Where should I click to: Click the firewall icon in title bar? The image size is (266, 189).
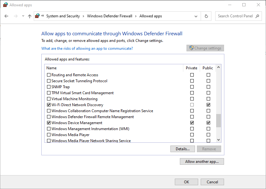coord(5,5)
